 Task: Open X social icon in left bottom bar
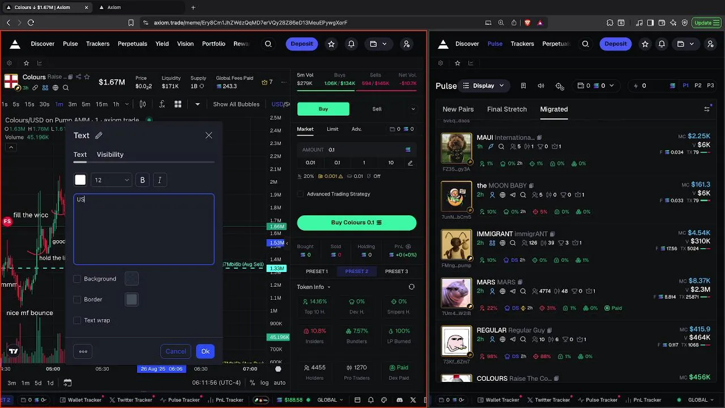click(413, 400)
